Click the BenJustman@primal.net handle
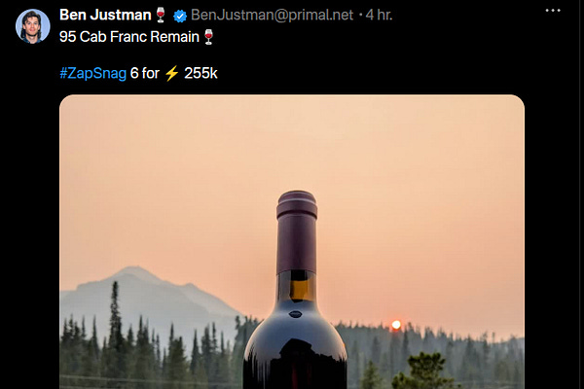Viewport: 584px width, 389px height. tap(272, 15)
